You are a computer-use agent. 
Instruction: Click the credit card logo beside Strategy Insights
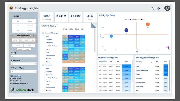(x=11, y=8)
